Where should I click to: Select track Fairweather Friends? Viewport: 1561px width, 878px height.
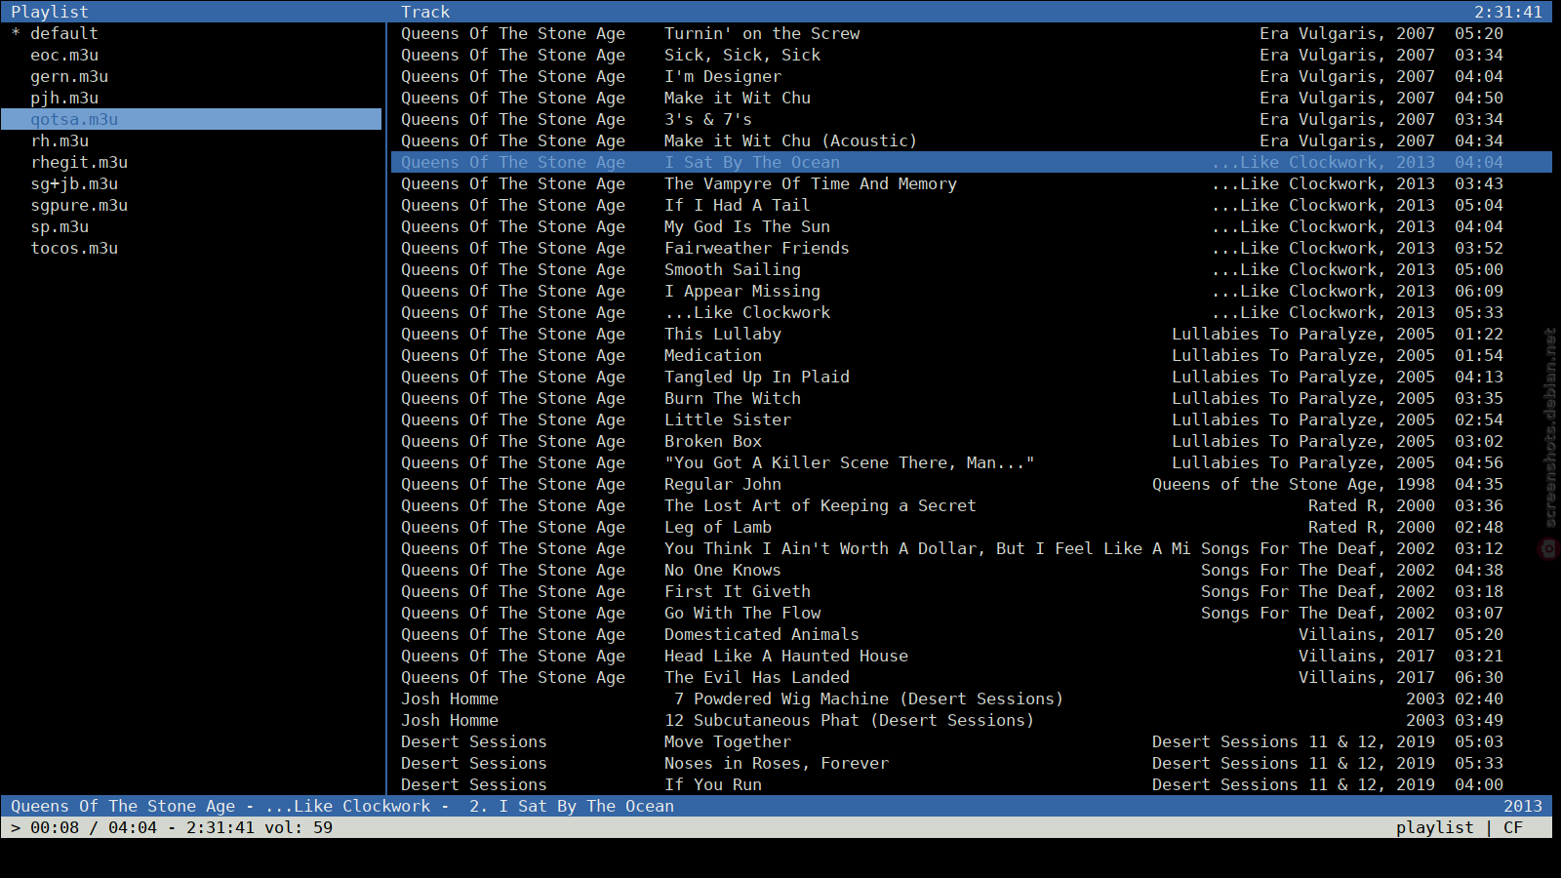tap(972, 248)
